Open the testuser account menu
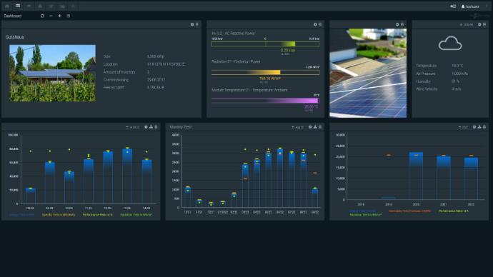Screen dimensions: 493x277 click(x=470, y=6)
